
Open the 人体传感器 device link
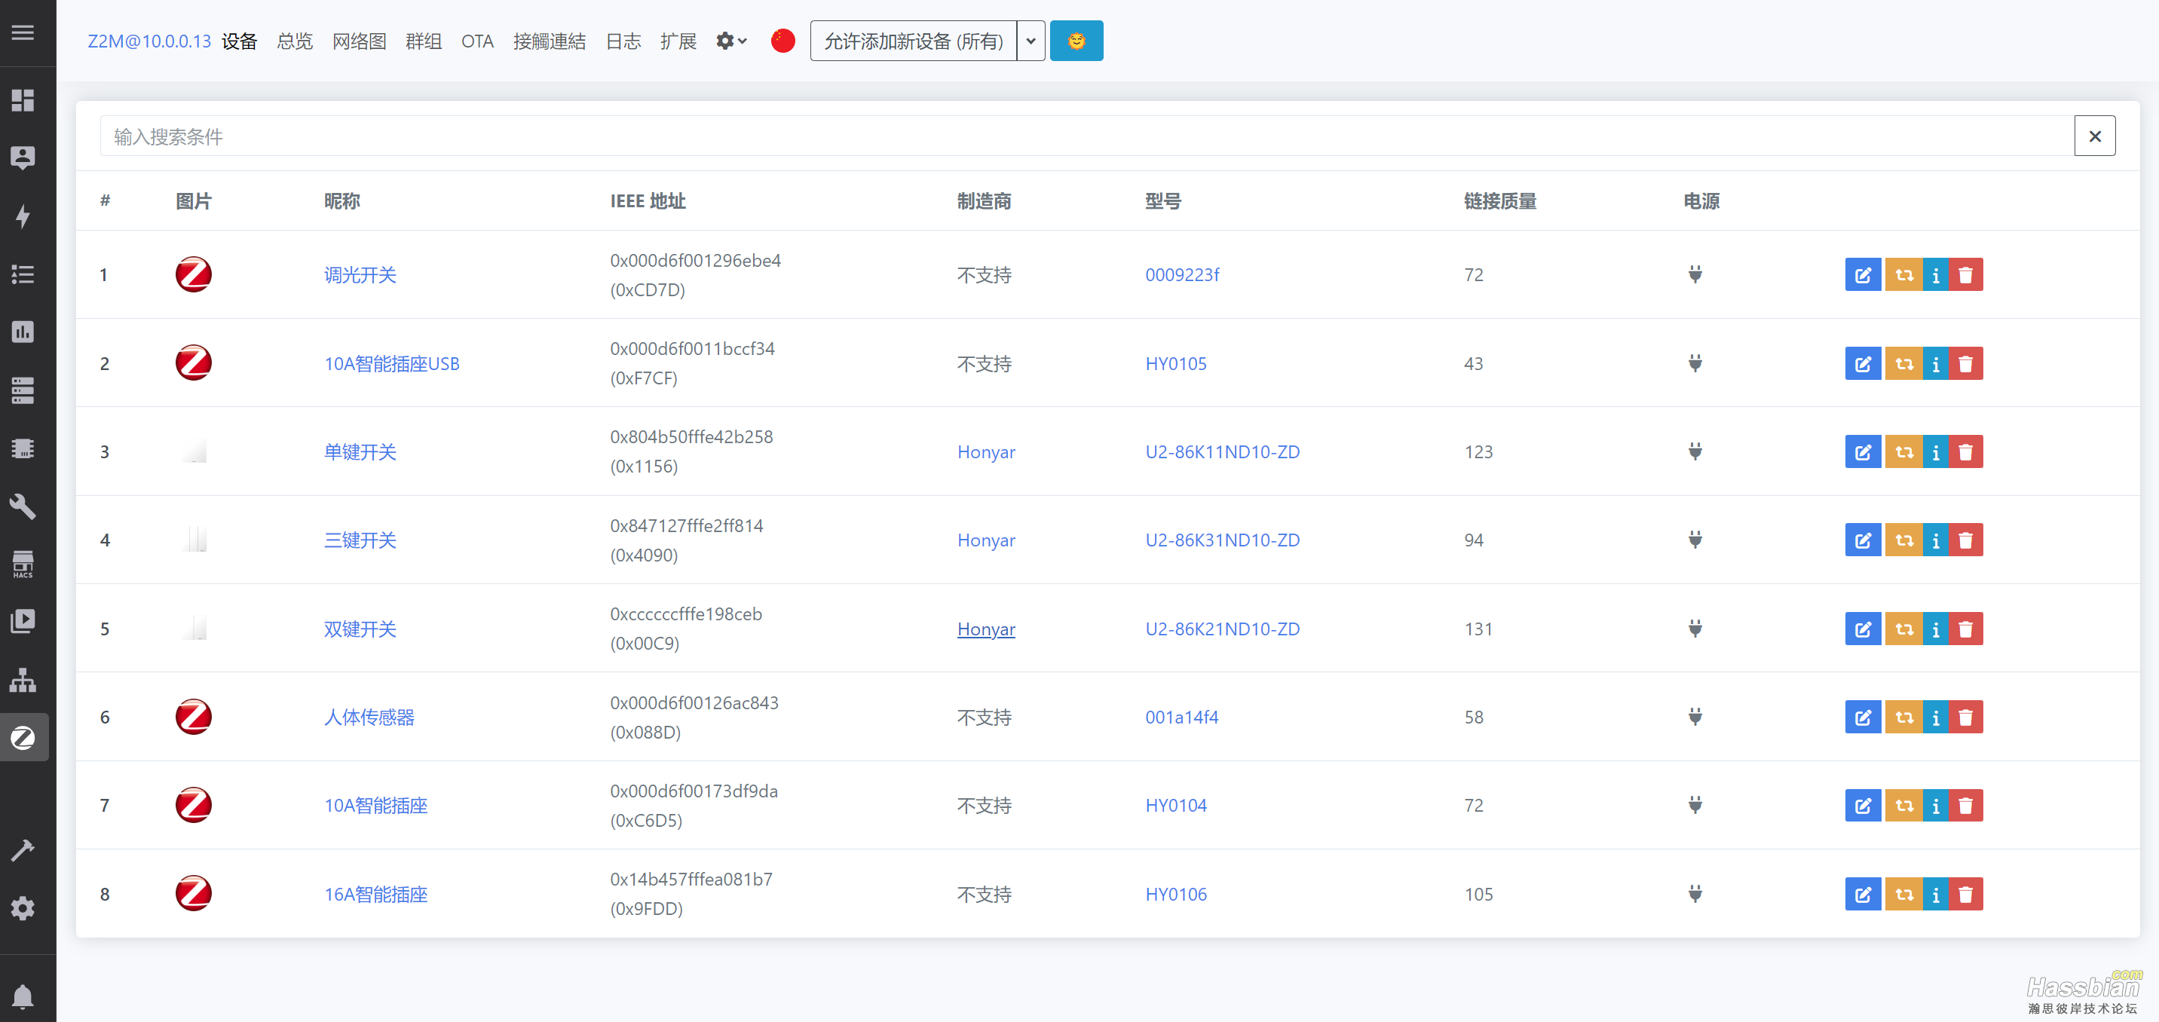(369, 717)
